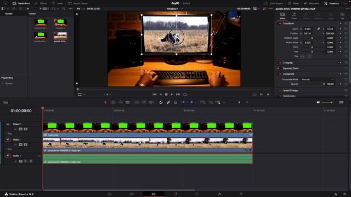Open the Mixer panel

tap(293, 3)
